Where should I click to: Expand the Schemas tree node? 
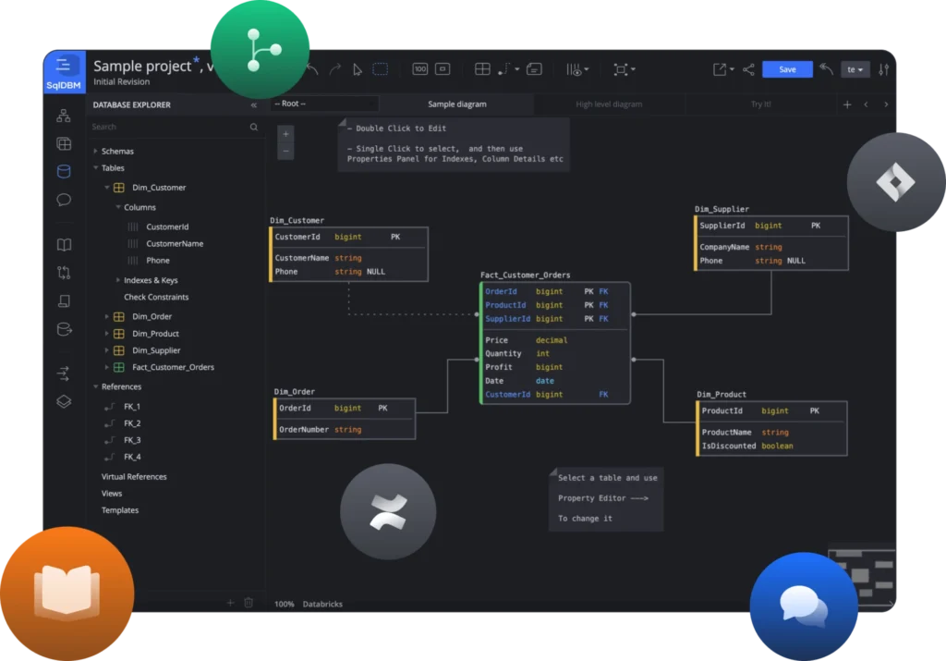click(x=95, y=152)
